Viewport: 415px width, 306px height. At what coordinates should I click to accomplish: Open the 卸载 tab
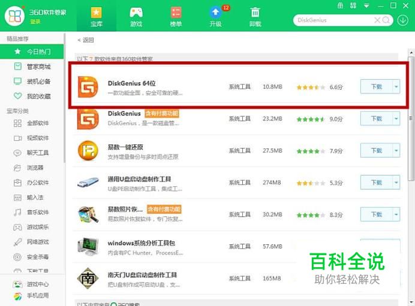(255, 17)
